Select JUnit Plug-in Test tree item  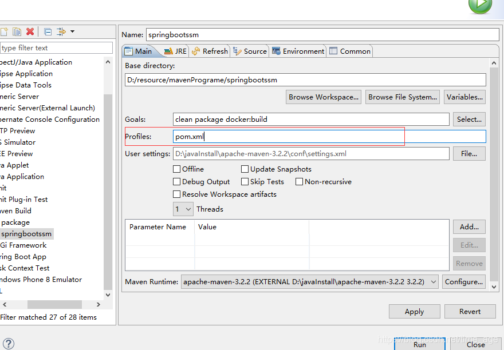tap(24, 200)
